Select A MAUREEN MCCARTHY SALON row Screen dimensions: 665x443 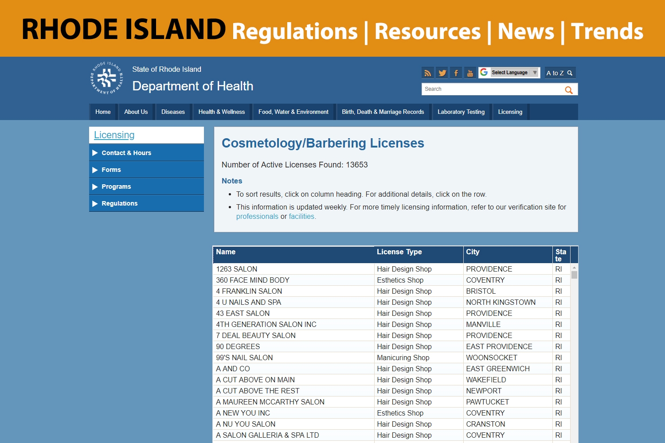(391, 402)
